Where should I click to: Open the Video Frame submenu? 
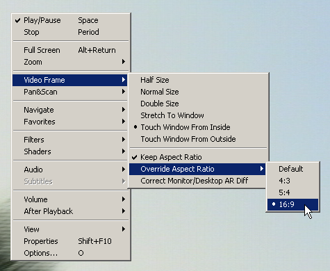coord(70,80)
